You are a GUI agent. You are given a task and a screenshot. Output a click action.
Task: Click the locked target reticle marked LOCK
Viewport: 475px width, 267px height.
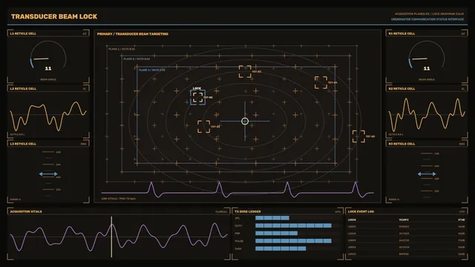pos(198,97)
